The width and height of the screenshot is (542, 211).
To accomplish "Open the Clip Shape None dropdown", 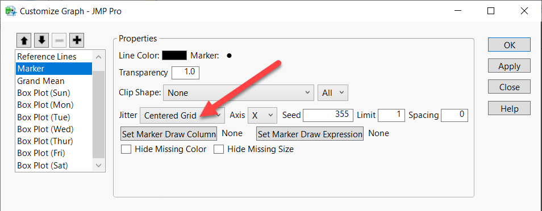I will click(x=239, y=93).
